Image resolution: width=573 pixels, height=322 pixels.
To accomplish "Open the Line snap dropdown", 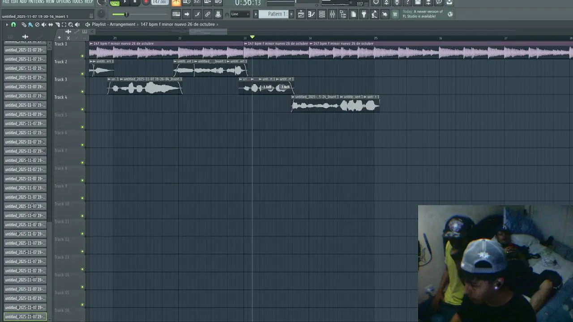I will (x=239, y=14).
